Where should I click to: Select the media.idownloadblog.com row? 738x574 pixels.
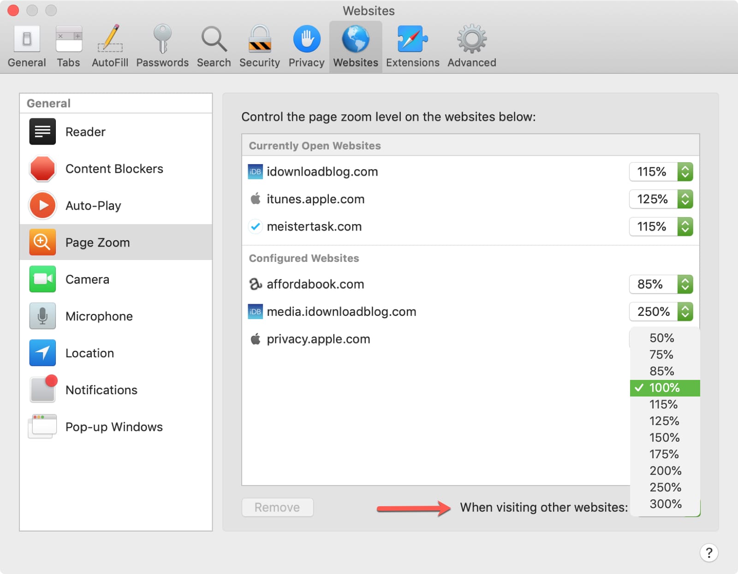coord(470,312)
